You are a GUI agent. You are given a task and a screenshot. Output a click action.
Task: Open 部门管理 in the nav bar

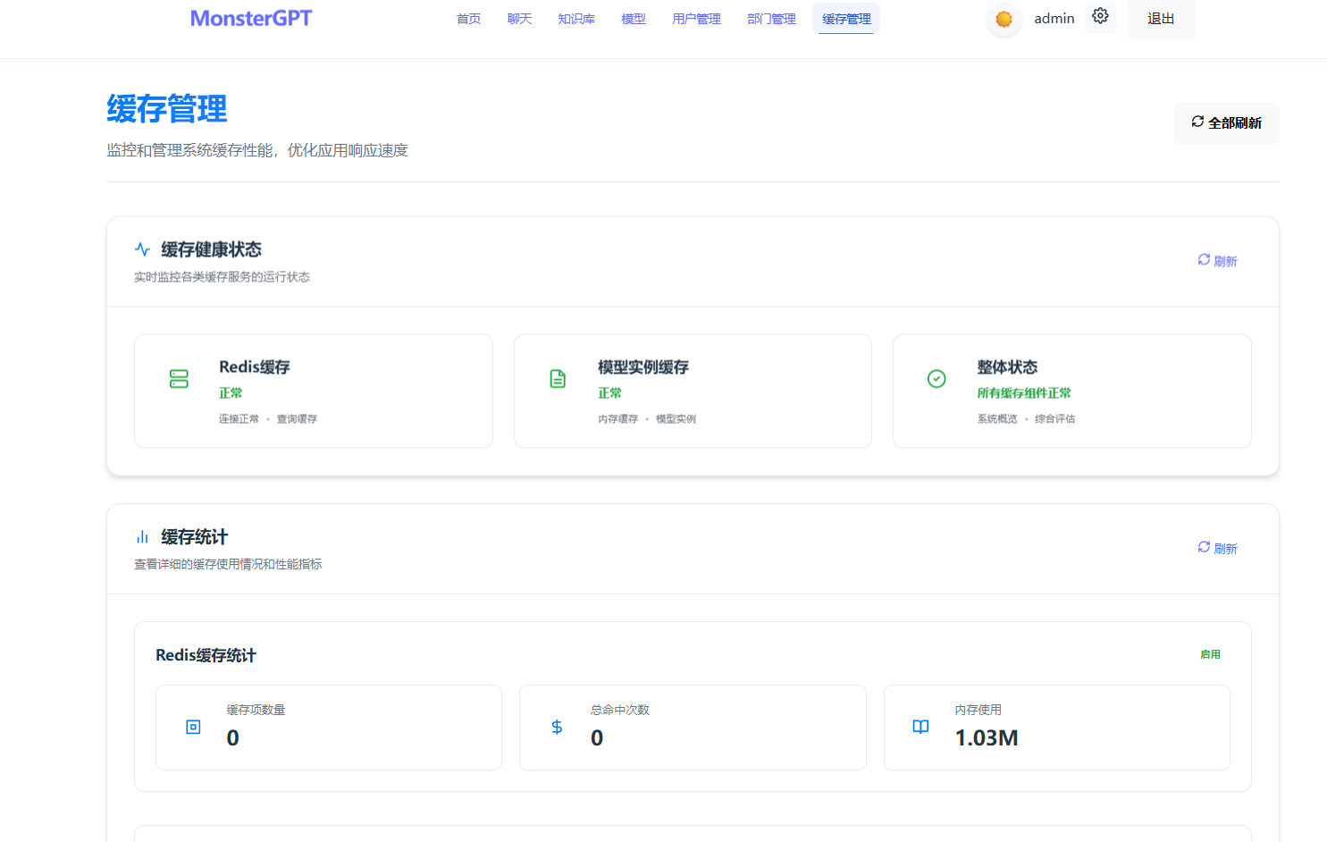point(771,19)
